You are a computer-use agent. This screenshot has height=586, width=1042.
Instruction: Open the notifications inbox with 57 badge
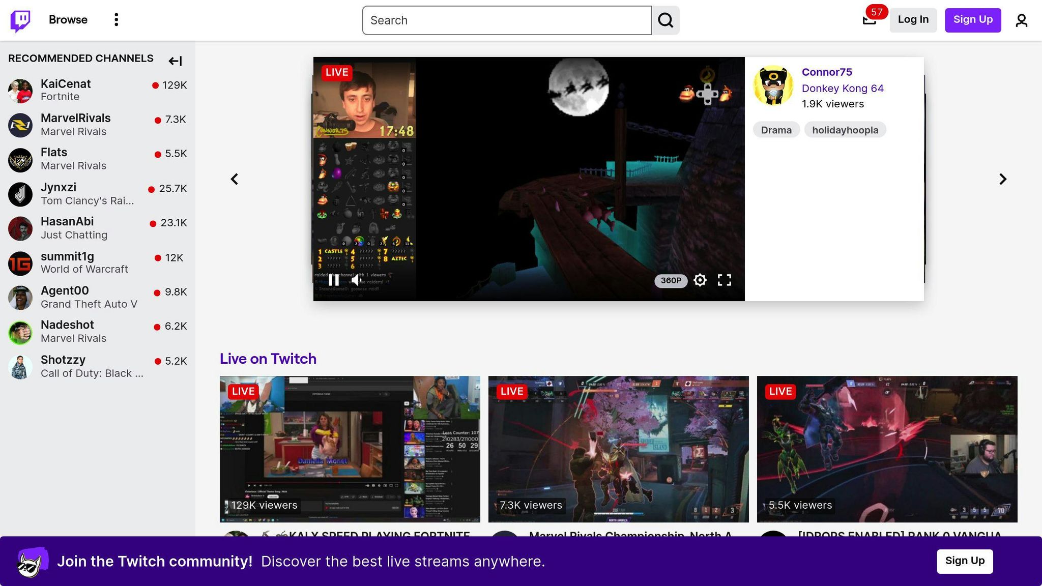[x=870, y=20]
